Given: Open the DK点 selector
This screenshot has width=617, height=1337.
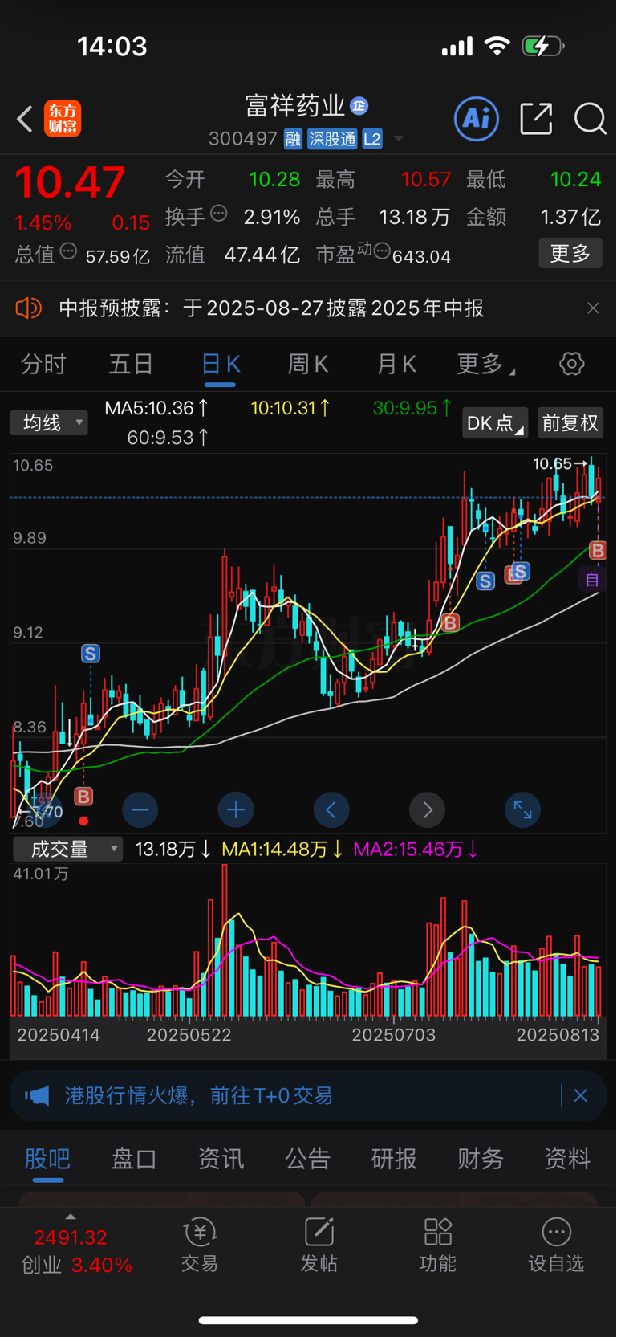Looking at the screenshot, I should click(x=494, y=423).
